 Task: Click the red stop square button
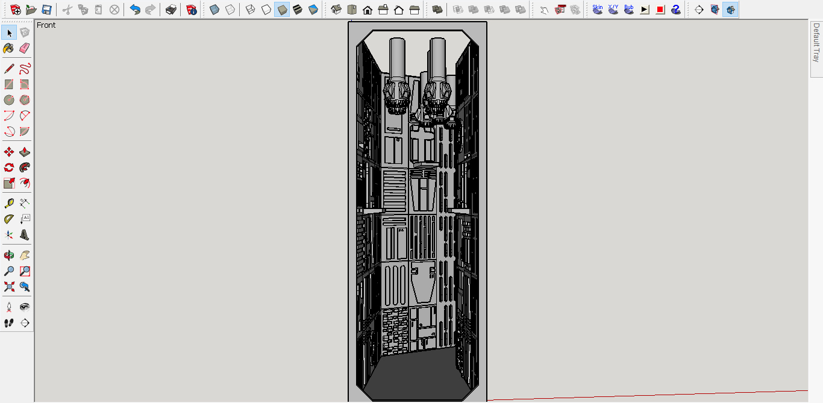pos(660,10)
